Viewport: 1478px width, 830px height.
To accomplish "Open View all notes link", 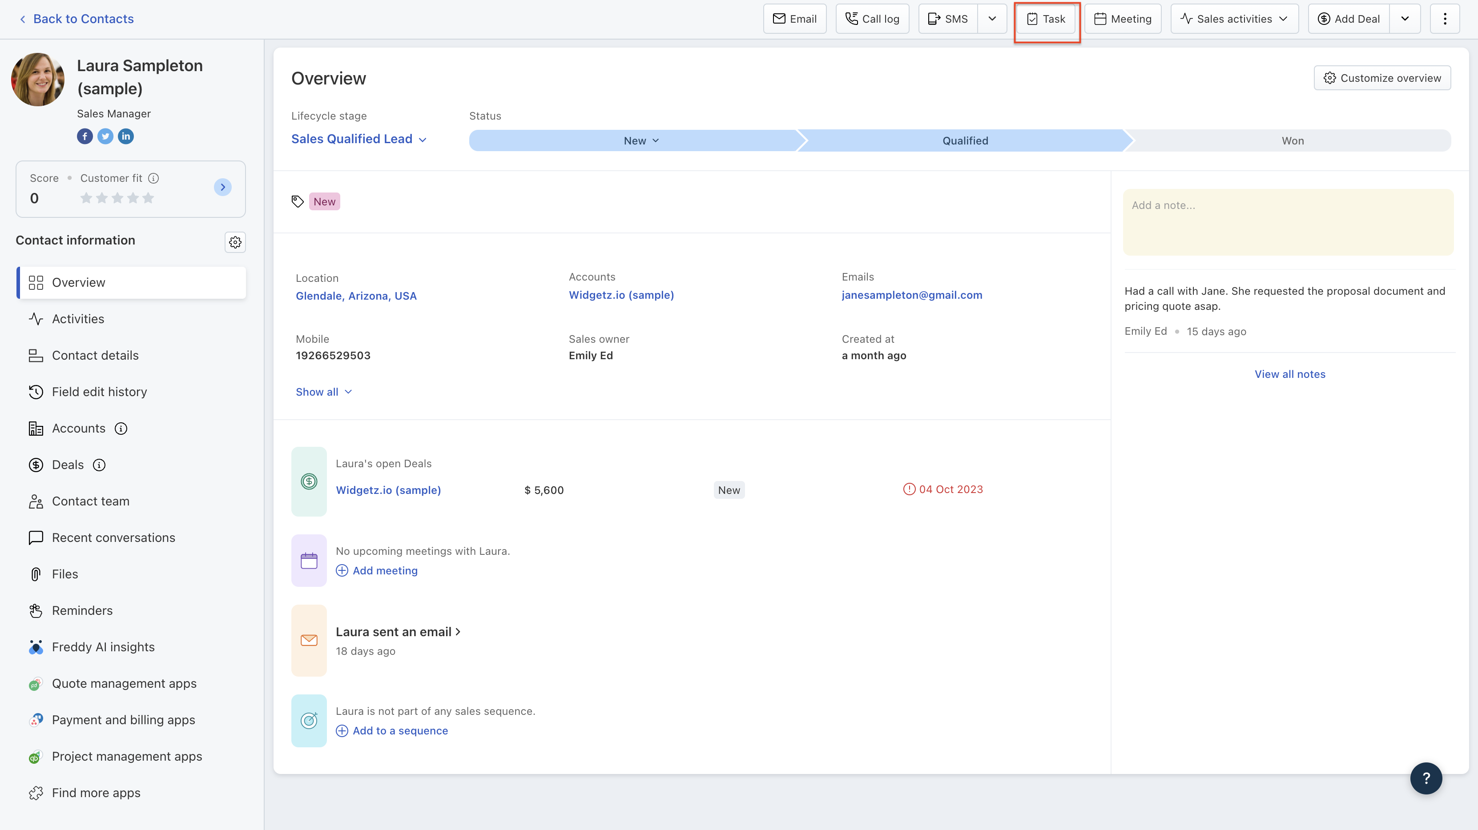I will 1289,374.
